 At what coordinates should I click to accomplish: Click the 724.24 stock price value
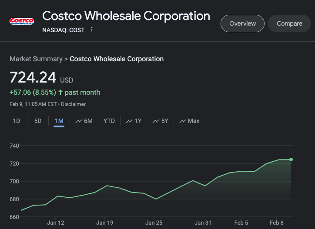point(33,77)
